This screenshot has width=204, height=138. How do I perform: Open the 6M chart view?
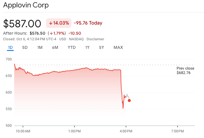[x=55, y=47]
